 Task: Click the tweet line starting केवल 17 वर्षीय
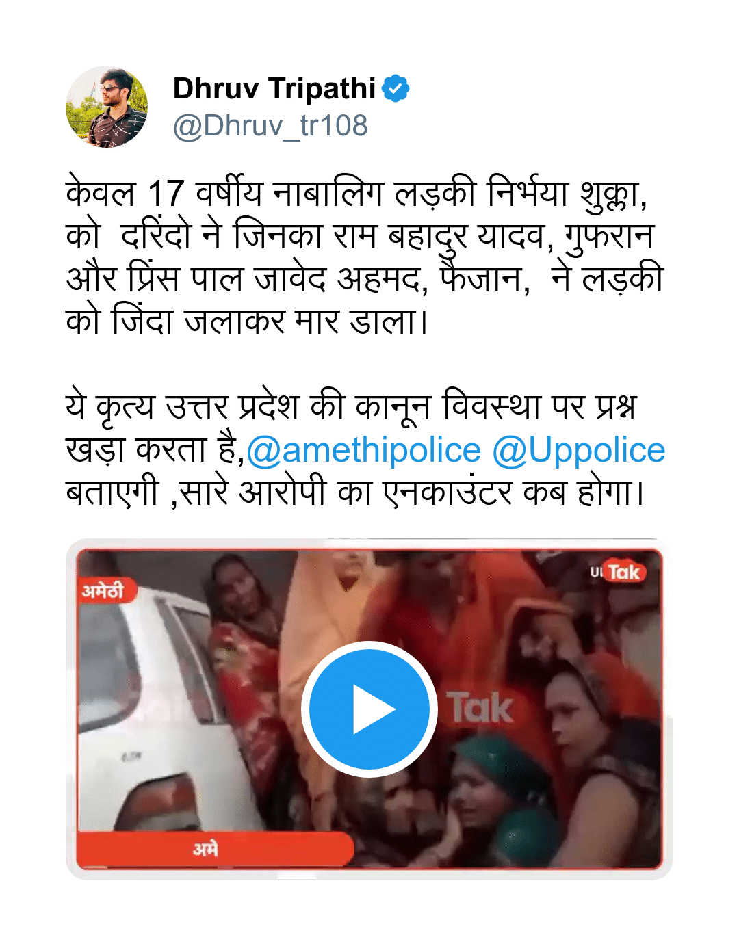tap(357, 194)
